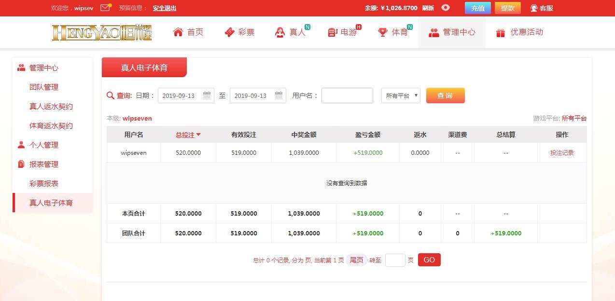The image size is (615, 301).
Task: Open the 真人 navigation item
Action: click(x=291, y=32)
